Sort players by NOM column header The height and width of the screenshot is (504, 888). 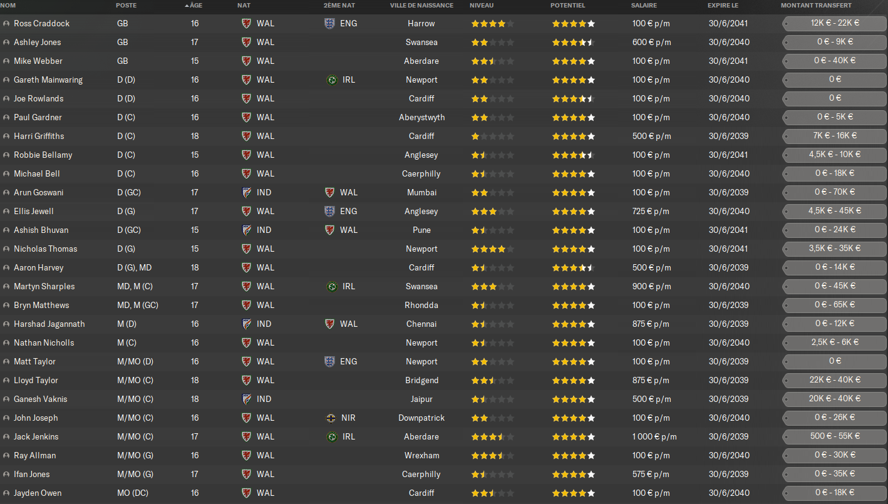pos(9,5)
